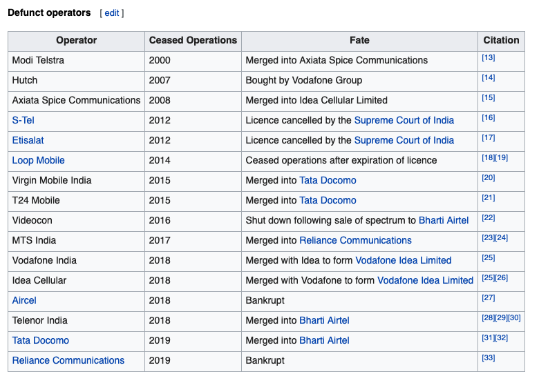
Task: Open citation [24] for MTS India
Action: click(501, 237)
